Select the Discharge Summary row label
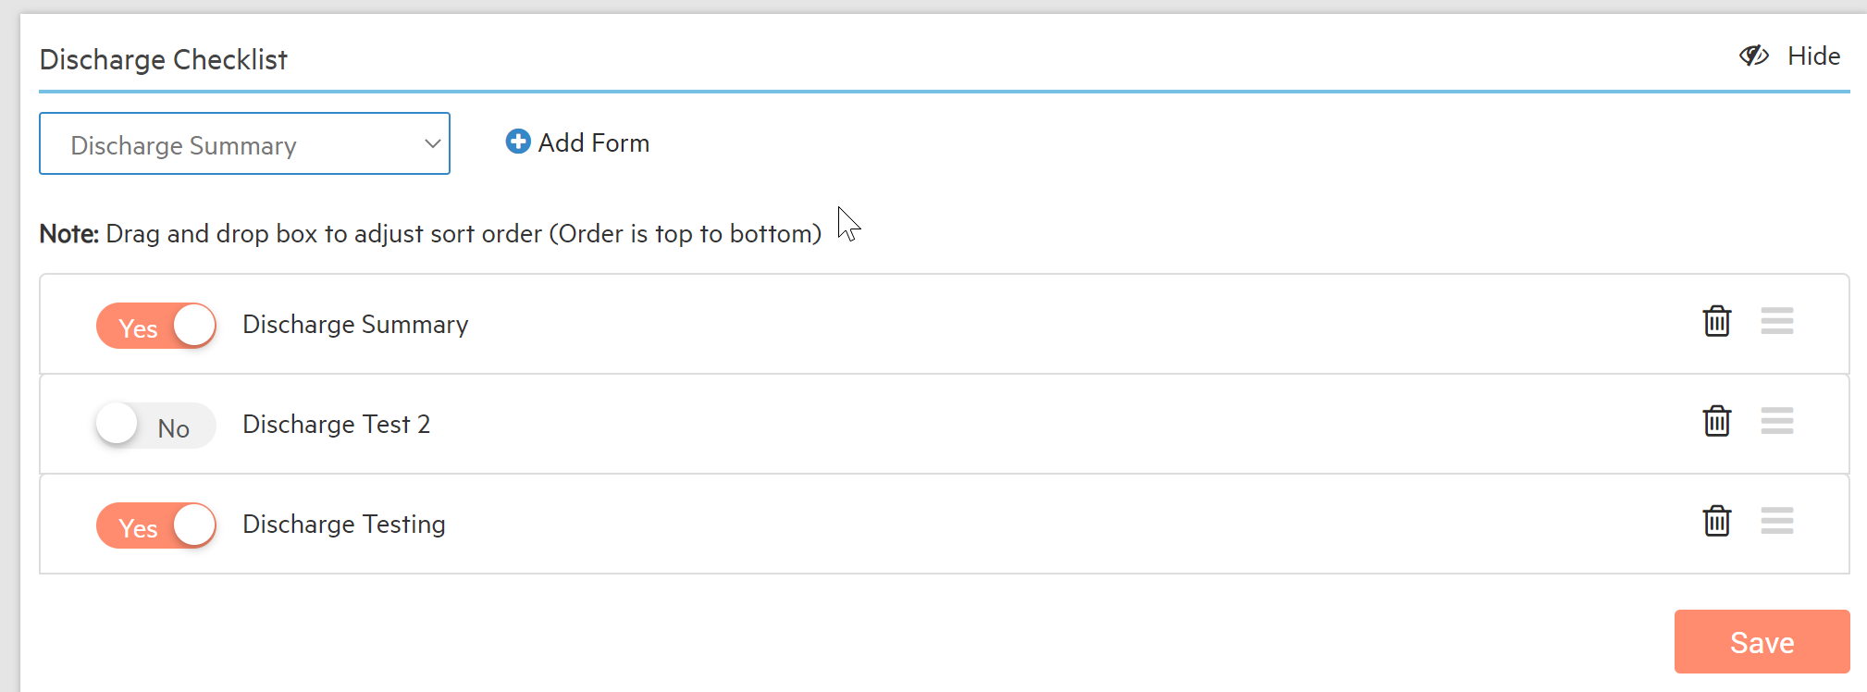 tap(355, 324)
